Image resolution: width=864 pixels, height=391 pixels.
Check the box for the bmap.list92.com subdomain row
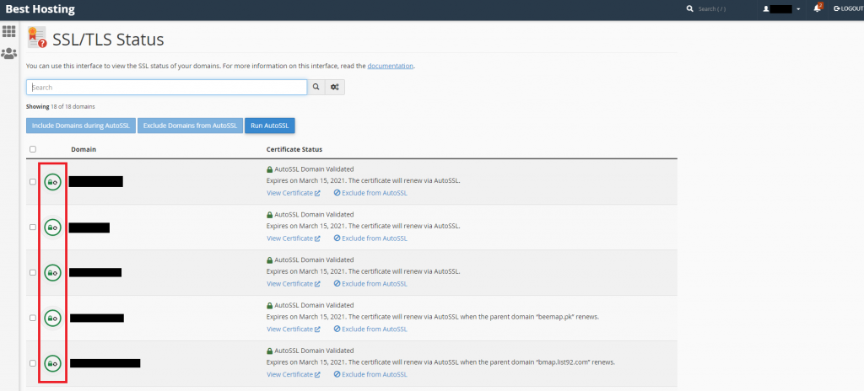coord(33,363)
